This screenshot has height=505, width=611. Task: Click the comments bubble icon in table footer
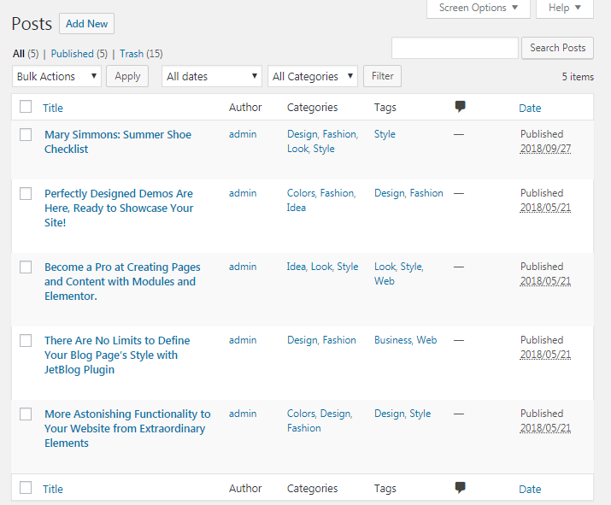tap(460, 487)
